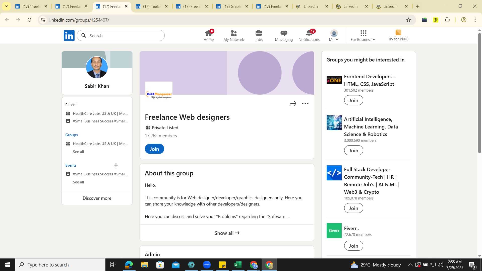
Task: Open Task View in the taskbar
Action: click(113, 265)
